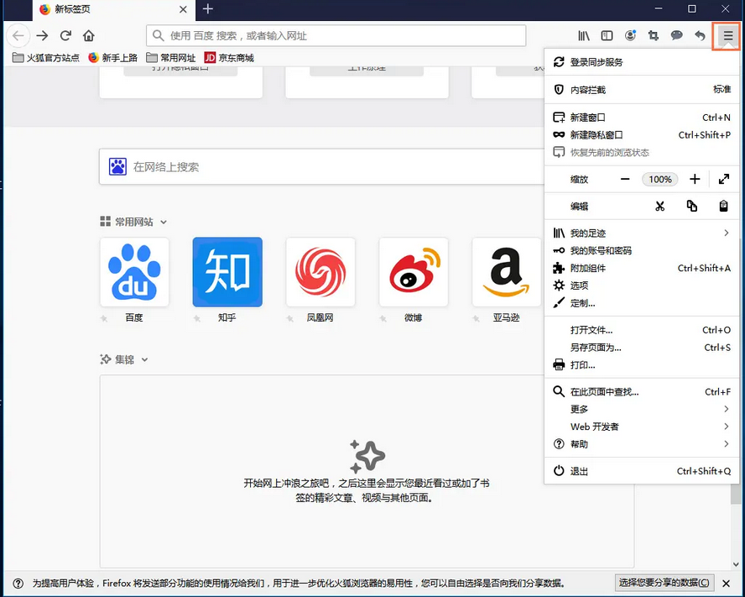Collapse the 常用网站 section chevron
This screenshot has width=745, height=597.
click(164, 223)
